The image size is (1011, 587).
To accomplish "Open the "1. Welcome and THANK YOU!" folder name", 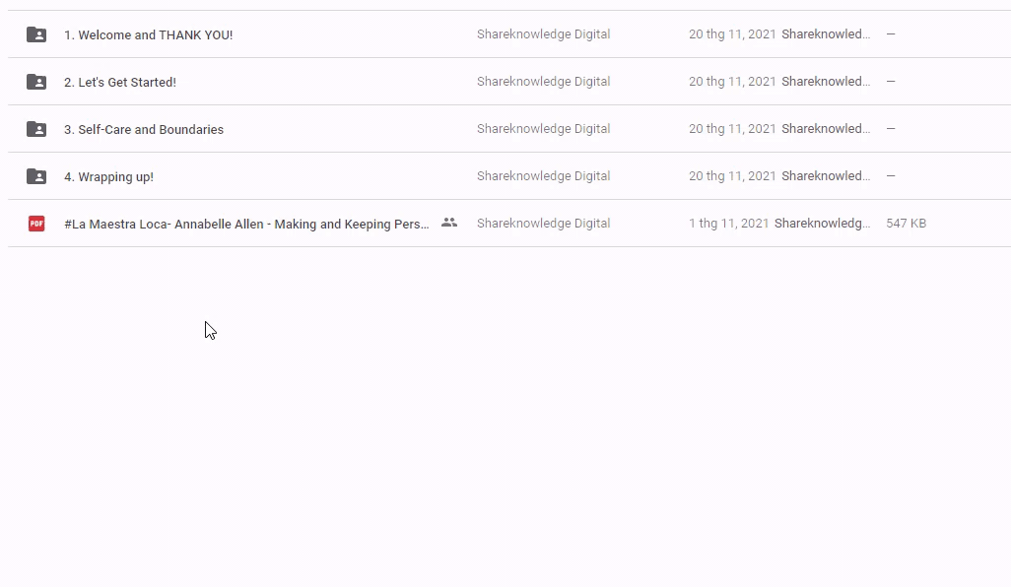I will pyautogui.click(x=148, y=34).
